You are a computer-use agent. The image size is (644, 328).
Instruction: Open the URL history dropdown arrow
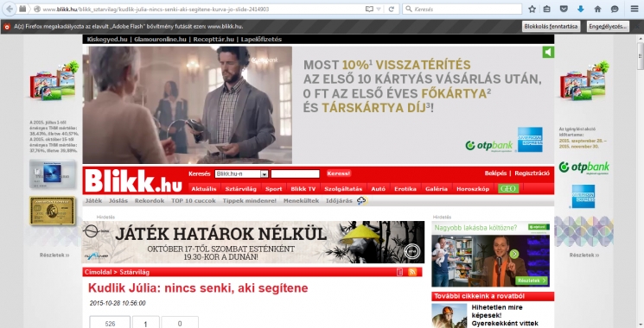pyautogui.click(x=379, y=9)
